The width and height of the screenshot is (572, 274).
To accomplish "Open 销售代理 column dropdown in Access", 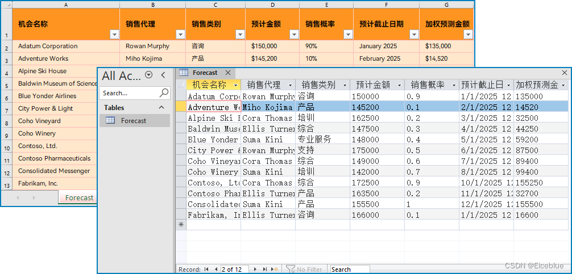I will point(291,85).
